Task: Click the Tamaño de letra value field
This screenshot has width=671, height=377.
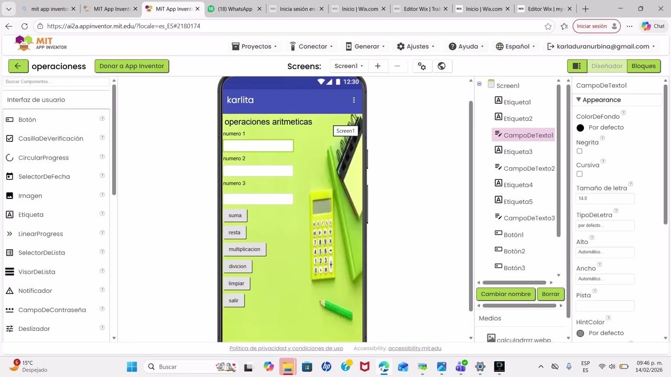Action: click(605, 198)
